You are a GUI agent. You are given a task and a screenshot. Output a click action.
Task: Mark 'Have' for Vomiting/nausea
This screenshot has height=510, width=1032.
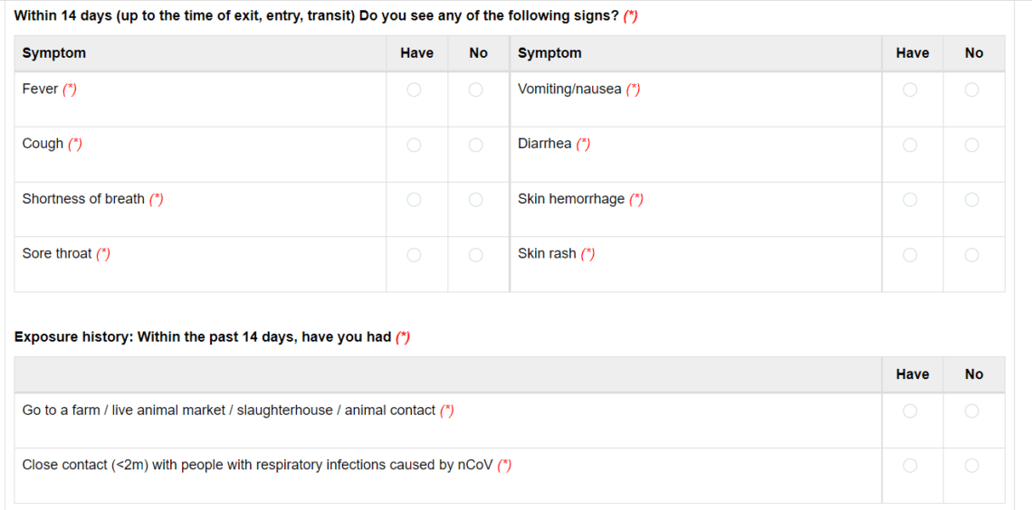[910, 90]
